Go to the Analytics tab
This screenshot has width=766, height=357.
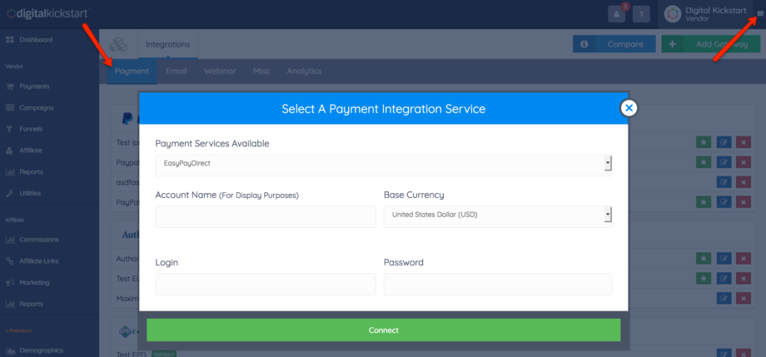coord(305,72)
